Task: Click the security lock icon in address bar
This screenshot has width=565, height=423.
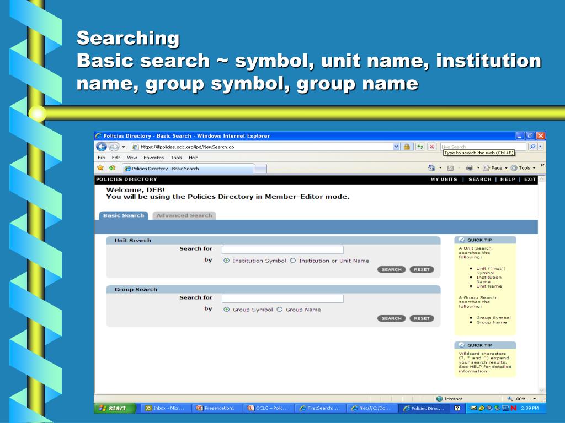Action: 407,147
